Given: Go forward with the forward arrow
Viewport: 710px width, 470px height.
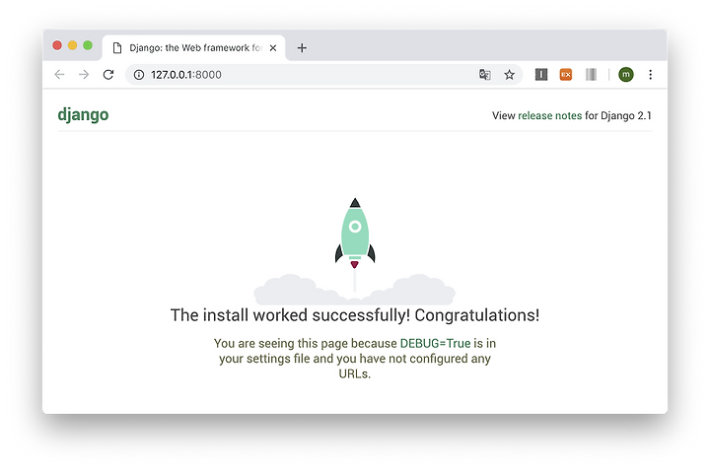Looking at the screenshot, I should (x=84, y=75).
